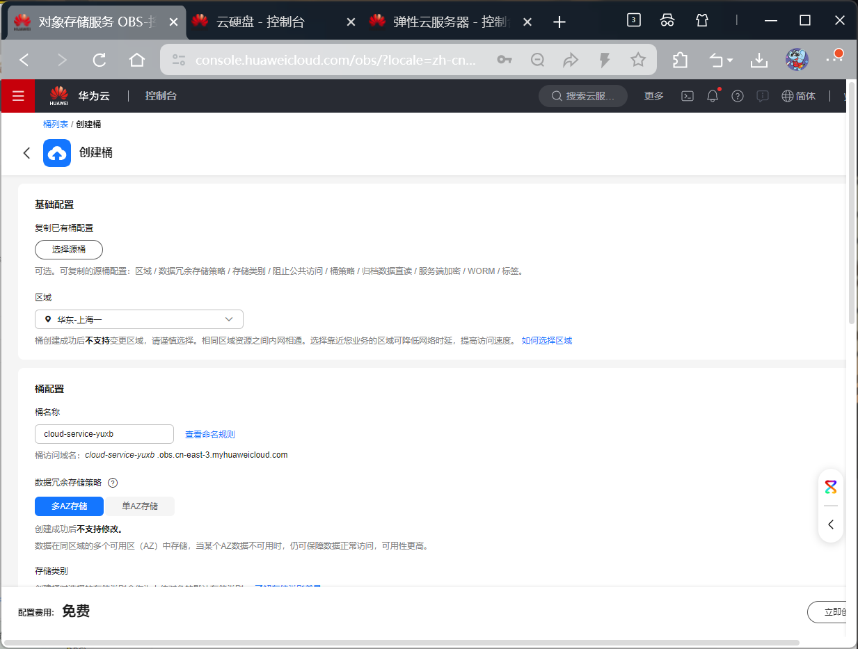The width and height of the screenshot is (858, 649).
Task: Open the extensions puzzle icon
Action: point(681,61)
